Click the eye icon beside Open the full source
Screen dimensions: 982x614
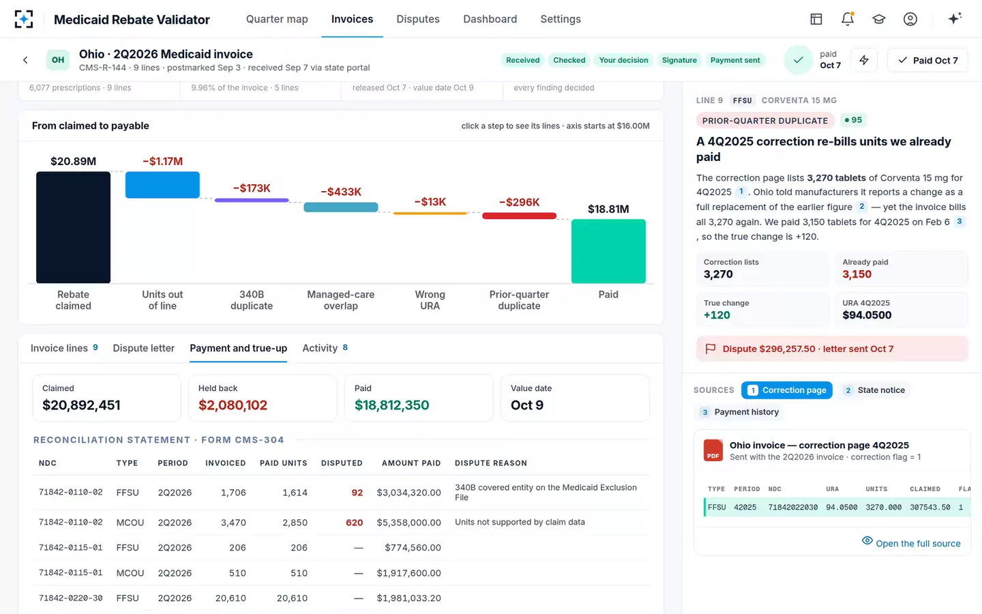tap(867, 540)
